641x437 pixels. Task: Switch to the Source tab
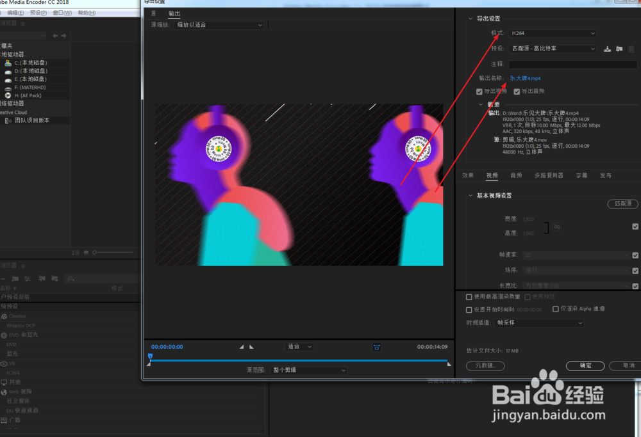(x=153, y=13)
